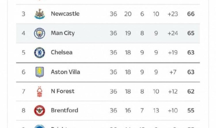Open the Brentford team link
The height and width of the screenshot is (128, 216).
(64, 110)
